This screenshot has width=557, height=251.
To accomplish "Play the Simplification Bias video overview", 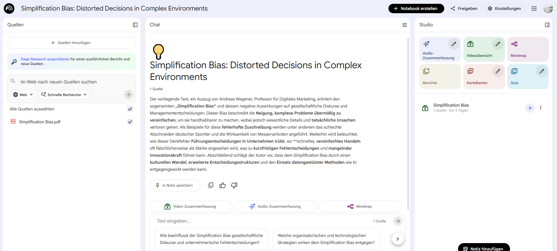I will pos(530,108).
